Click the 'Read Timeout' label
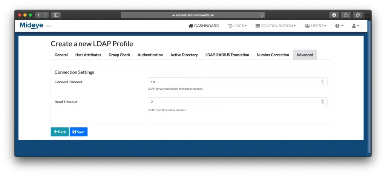 66,102
